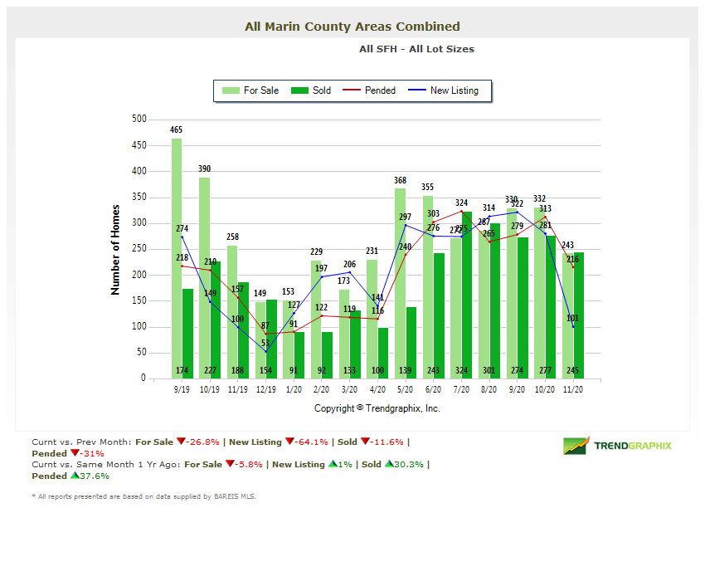Screen dimensions: 705x581
Task: Toggle the Pended red line legend entry
Action: pos(371,90)
